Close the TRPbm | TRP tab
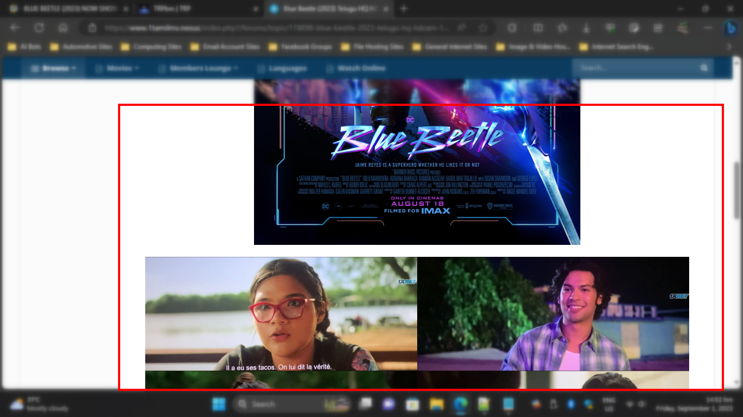Image resolution: width=743 pixels, height=417 pixels. point(256,9)
